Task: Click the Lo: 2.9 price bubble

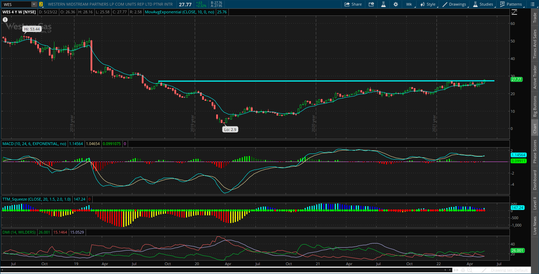Action: (230, 129)
